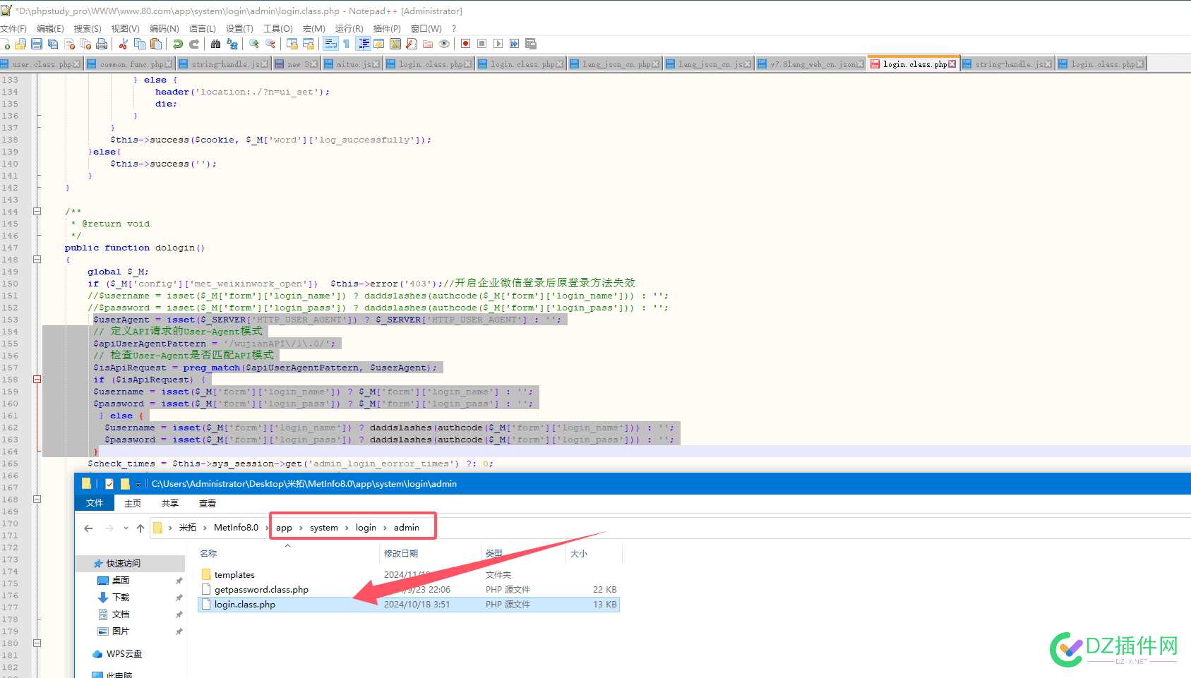This screenshot has height=678, width=1191.
Task: Toggle synchronized vertical scrolling
Action: [x=292, y=44]
